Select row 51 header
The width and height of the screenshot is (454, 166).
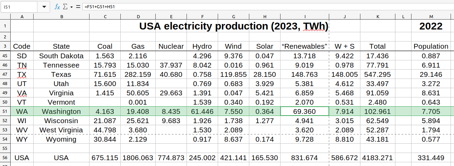[5, 111]
